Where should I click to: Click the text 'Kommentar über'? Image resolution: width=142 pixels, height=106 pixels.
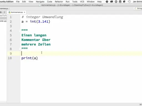click(36, 40)
